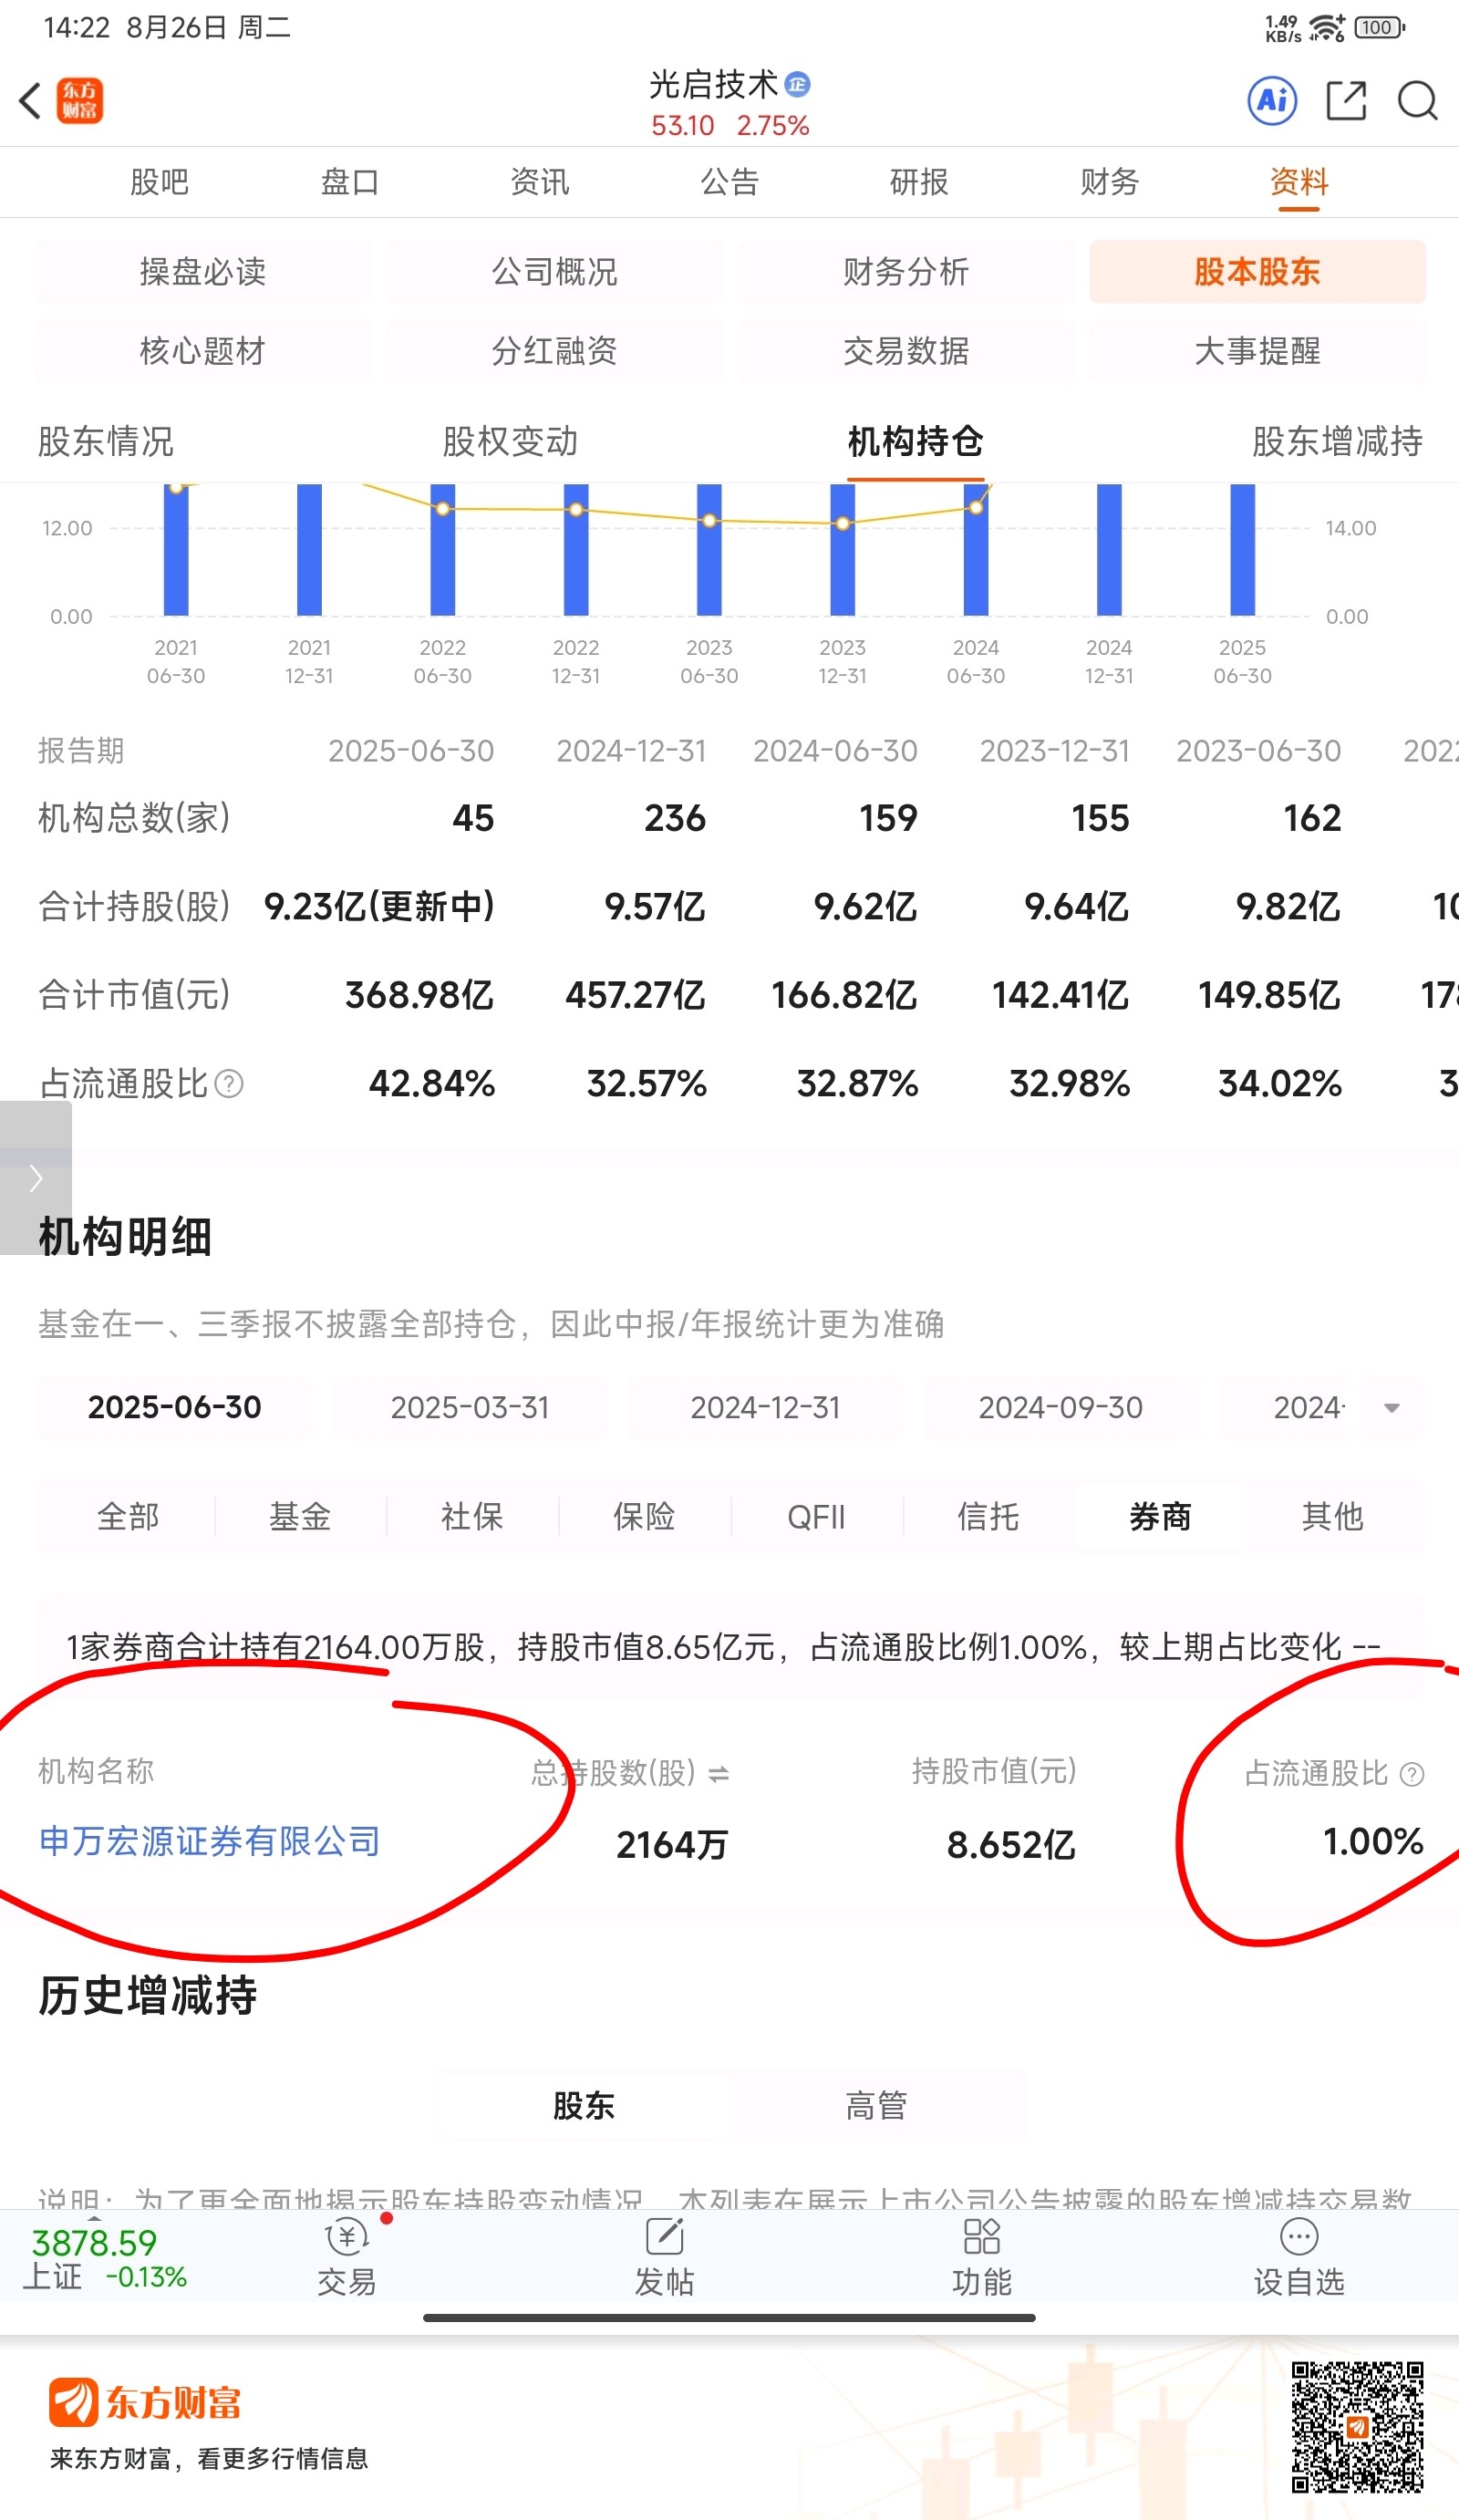Select the 资料 tab
This screenshot has width=1459, height=2520.
[1299, 182]
